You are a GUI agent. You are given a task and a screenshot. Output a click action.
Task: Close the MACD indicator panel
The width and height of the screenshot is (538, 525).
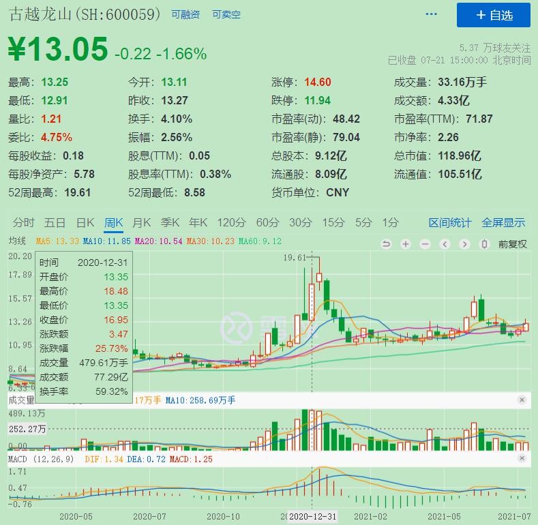click(x=522, y=458)
